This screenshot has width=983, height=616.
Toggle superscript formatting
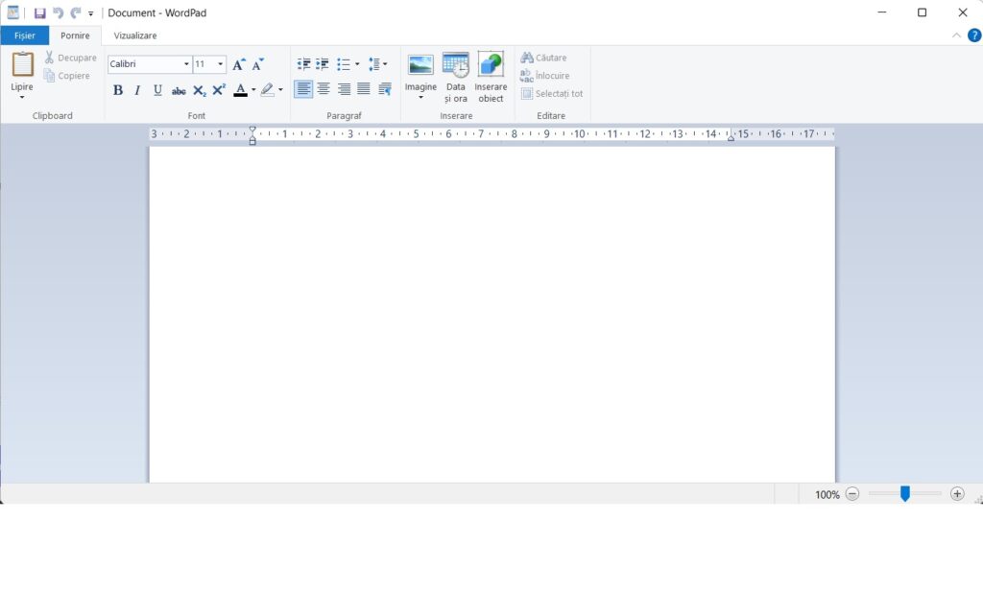219,90
